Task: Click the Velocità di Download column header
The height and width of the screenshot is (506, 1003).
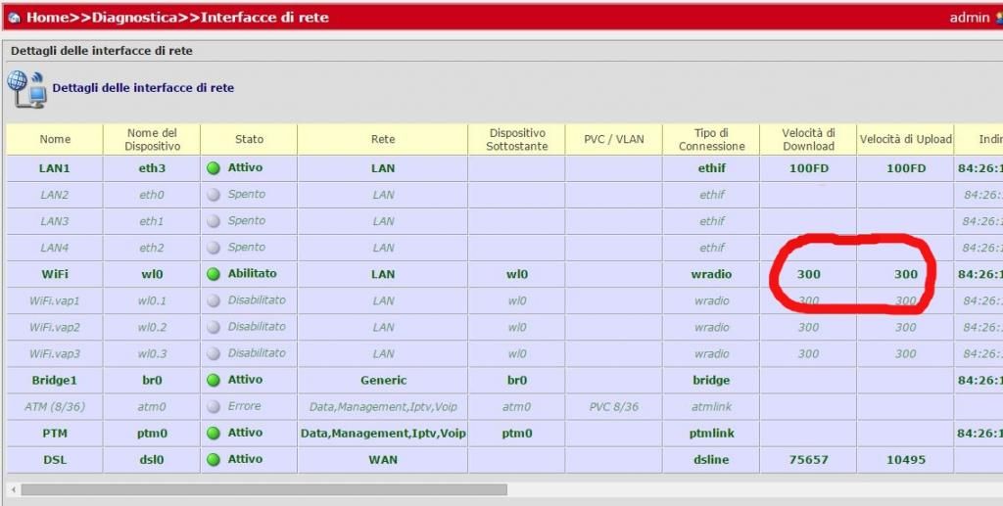Action: coord(808,139)
